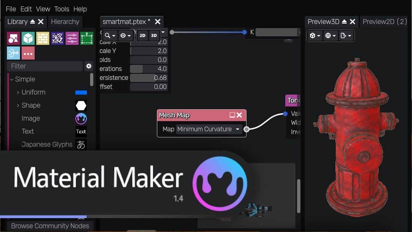This screenshot has width=412, height=232.
Task: Open the File menu
Action: pos(11,9)
